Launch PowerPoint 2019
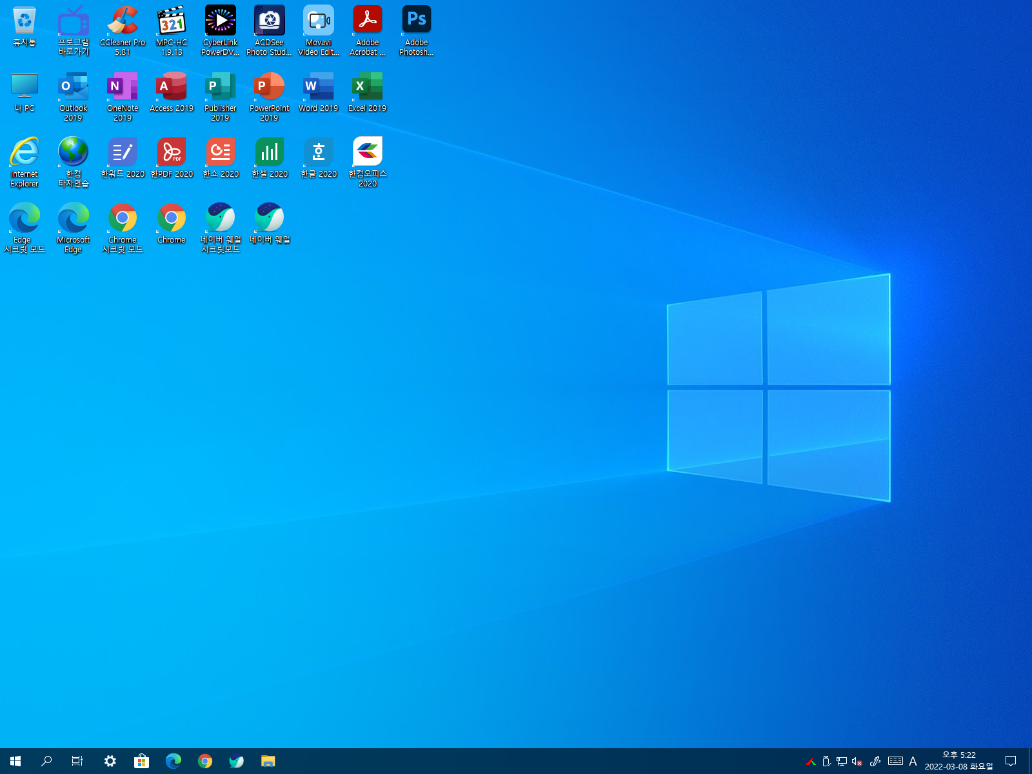Image resolution: width=1032 pixels, height=774 pixels. click(270, 97)
